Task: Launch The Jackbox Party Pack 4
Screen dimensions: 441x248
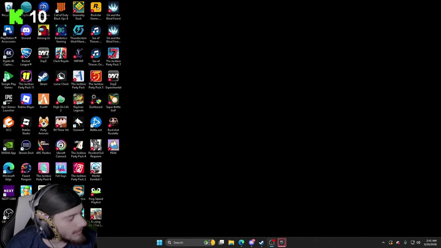Action: point(78,149)
